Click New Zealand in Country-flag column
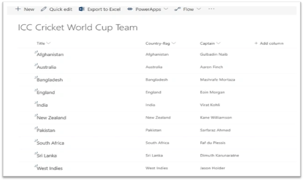304x181 pixels. 158,117
